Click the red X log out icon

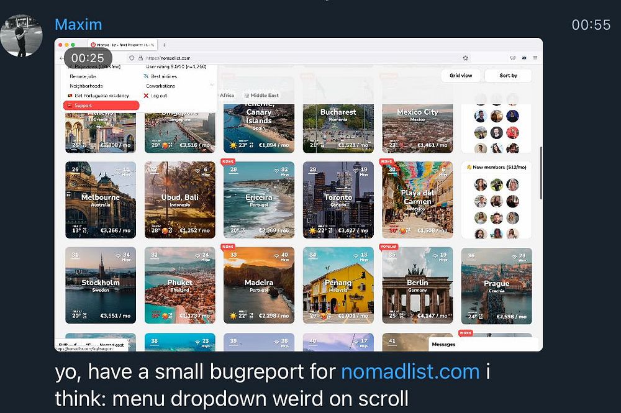point(146,96)
